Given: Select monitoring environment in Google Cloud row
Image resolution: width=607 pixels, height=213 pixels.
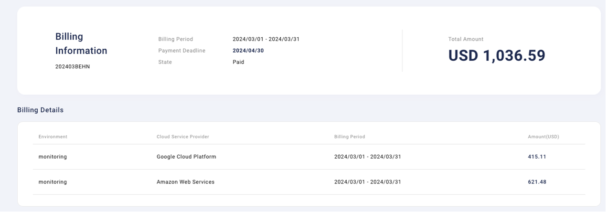Looking at the screenshot, I should [53, 157].
